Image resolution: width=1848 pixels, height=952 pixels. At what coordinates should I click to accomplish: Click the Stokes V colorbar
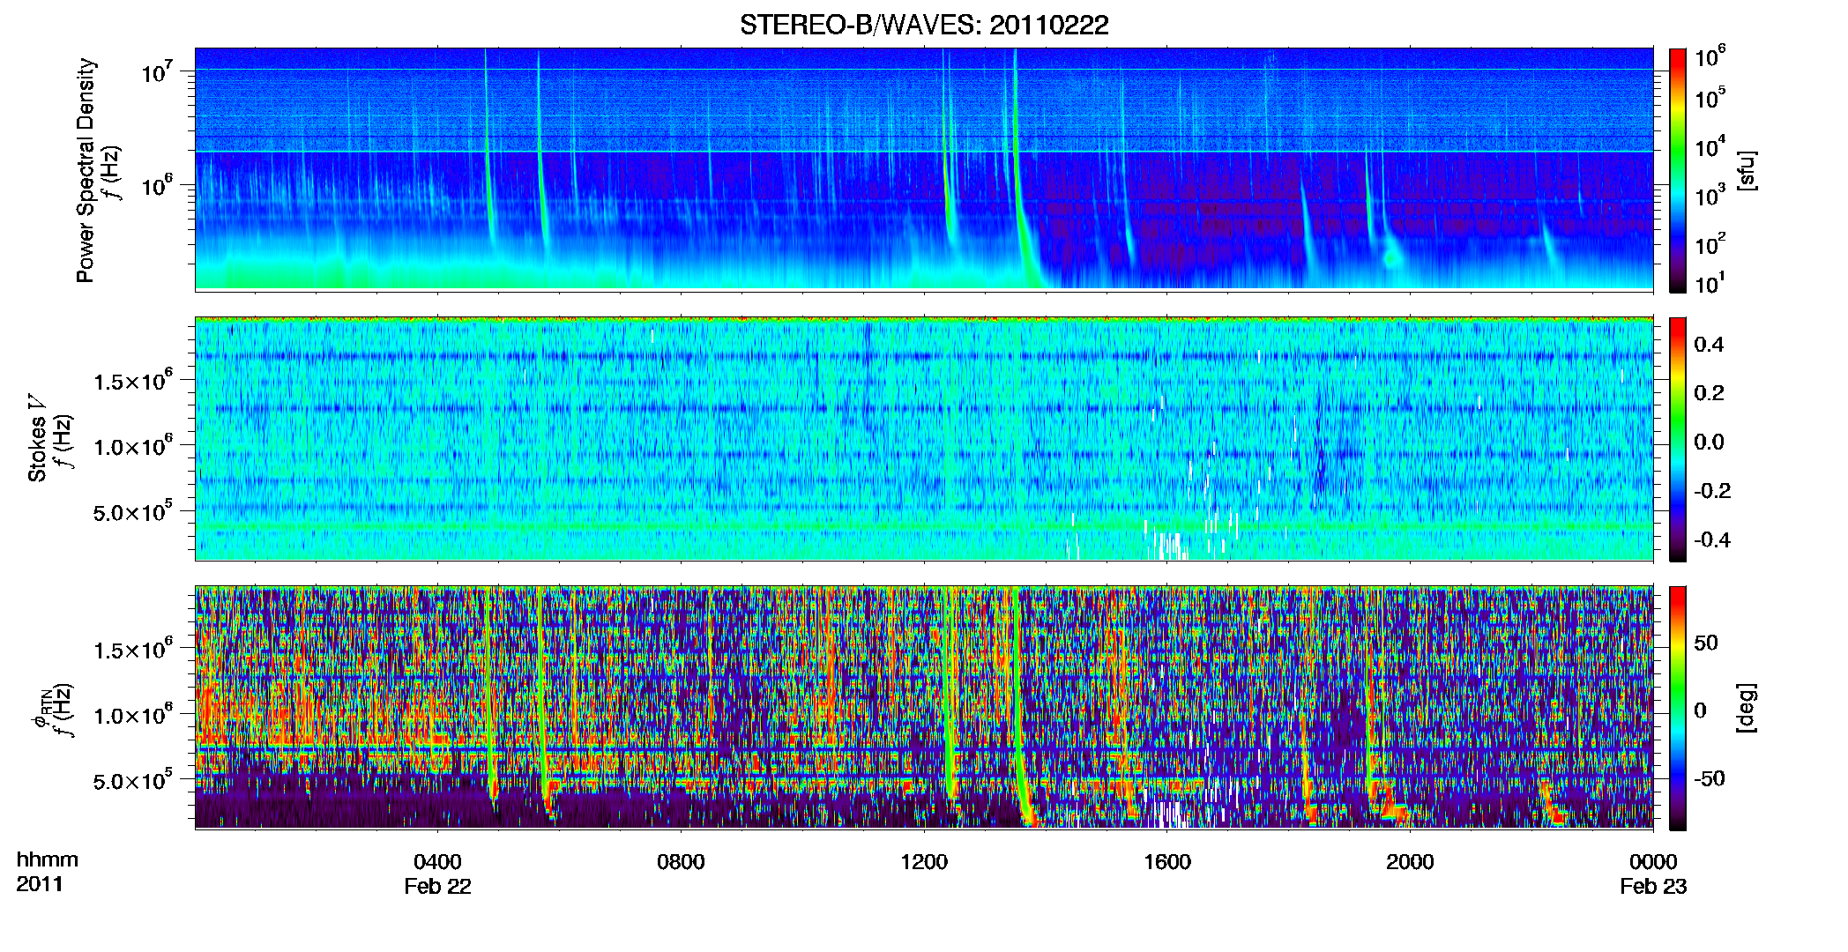pos(1678,439)
